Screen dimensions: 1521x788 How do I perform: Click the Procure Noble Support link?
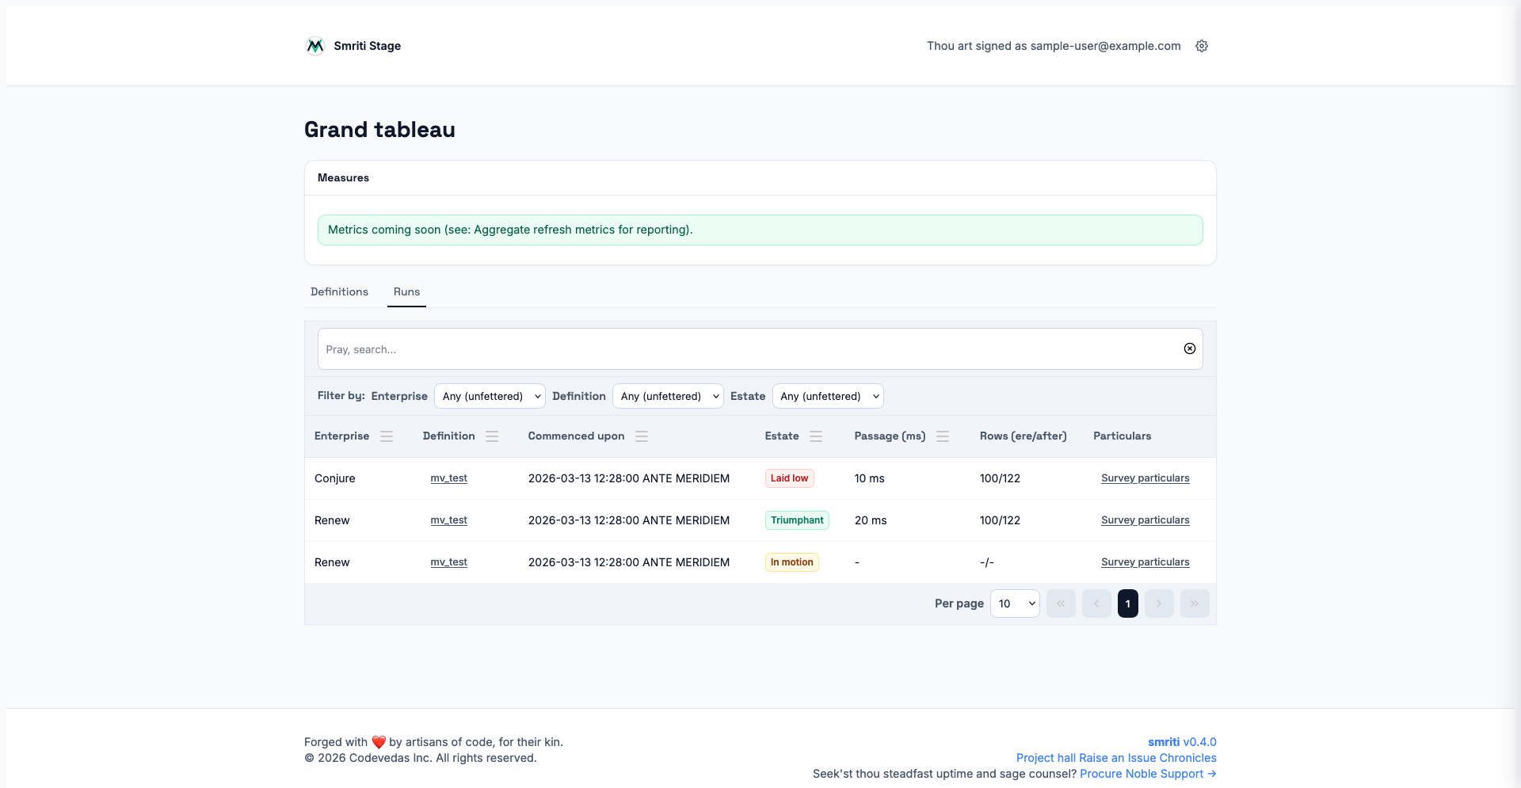point(1147,774)
